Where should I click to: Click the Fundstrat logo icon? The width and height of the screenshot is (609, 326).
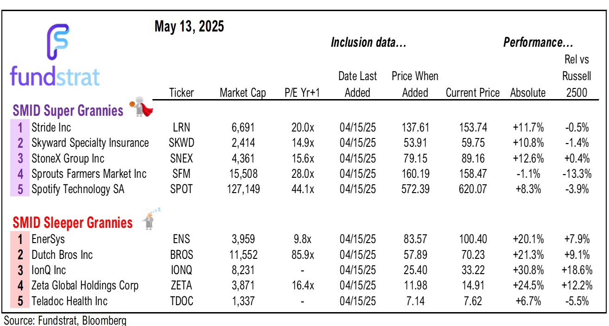[x=58, y=42]
